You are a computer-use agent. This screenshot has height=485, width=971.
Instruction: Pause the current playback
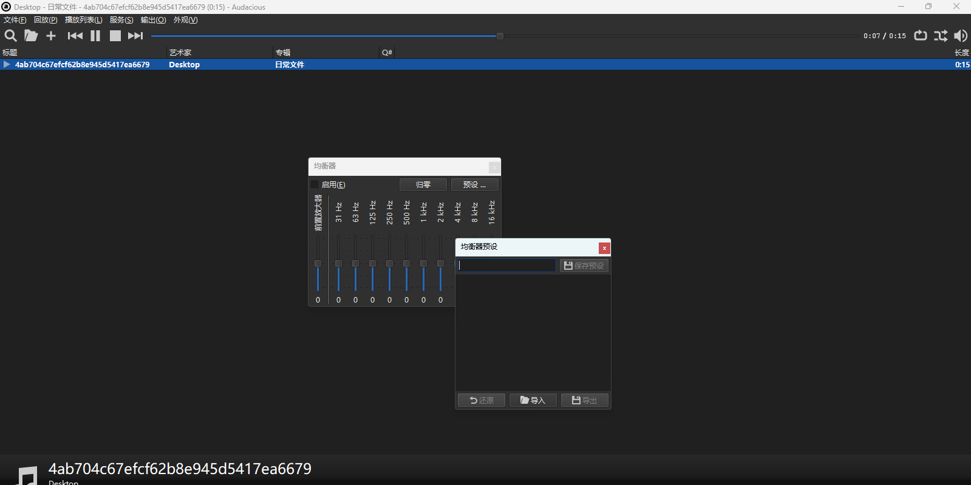tap(95, 36)
